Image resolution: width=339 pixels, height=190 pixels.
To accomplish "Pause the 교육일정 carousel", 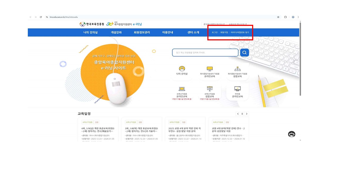I will [x=242, y=114].
